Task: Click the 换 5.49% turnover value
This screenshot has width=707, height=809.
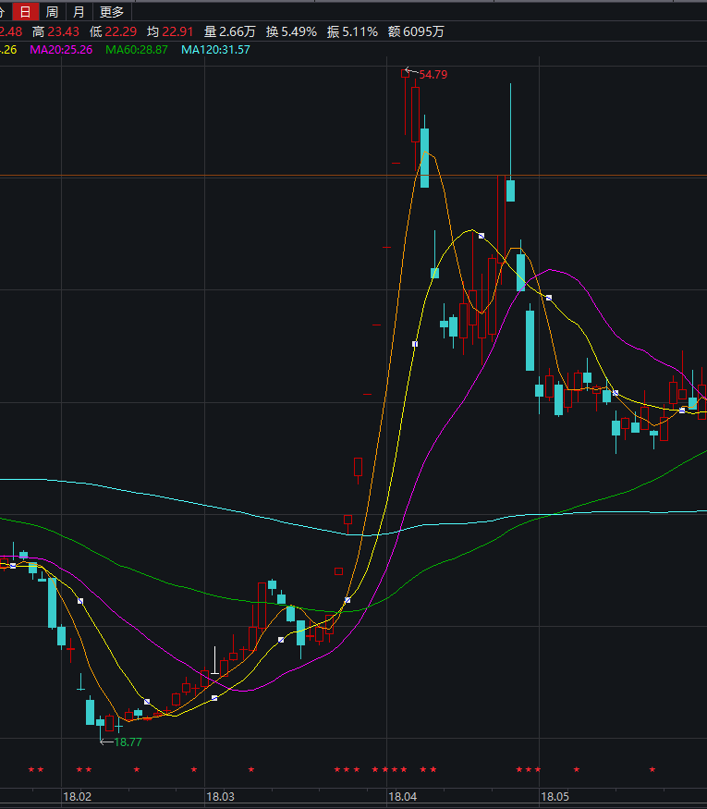Action: (291, 31)
